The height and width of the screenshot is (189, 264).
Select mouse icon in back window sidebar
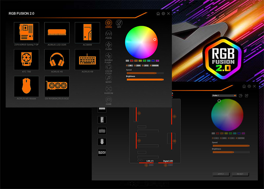pyautogui.click(x=102, y=142)
